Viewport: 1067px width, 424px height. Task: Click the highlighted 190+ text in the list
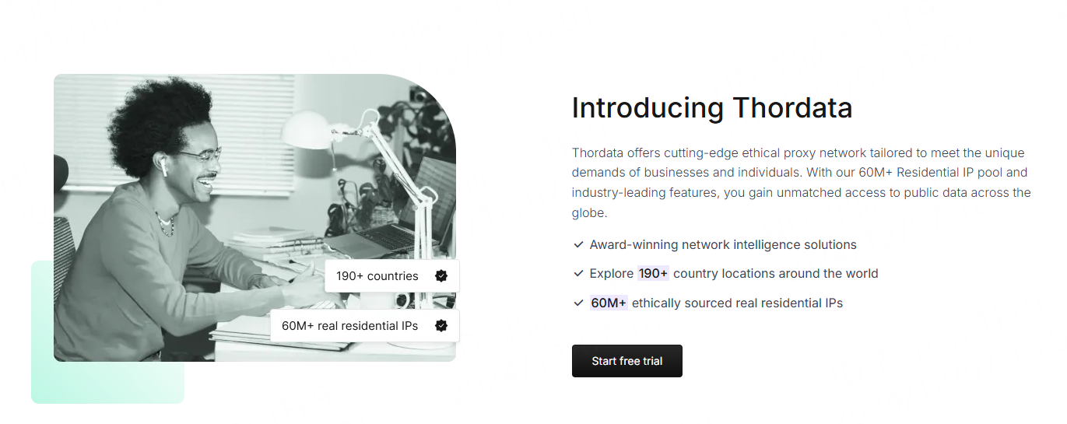653,274
